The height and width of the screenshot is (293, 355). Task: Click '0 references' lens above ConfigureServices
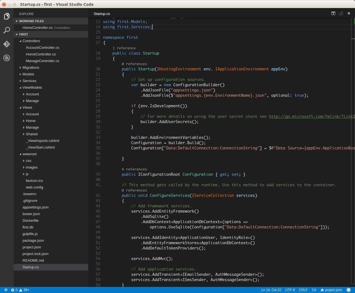[134, 190]
